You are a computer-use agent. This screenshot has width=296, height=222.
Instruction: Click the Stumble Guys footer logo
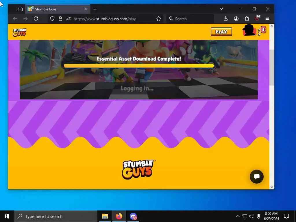pyautogui.click(x=138, y=169)
